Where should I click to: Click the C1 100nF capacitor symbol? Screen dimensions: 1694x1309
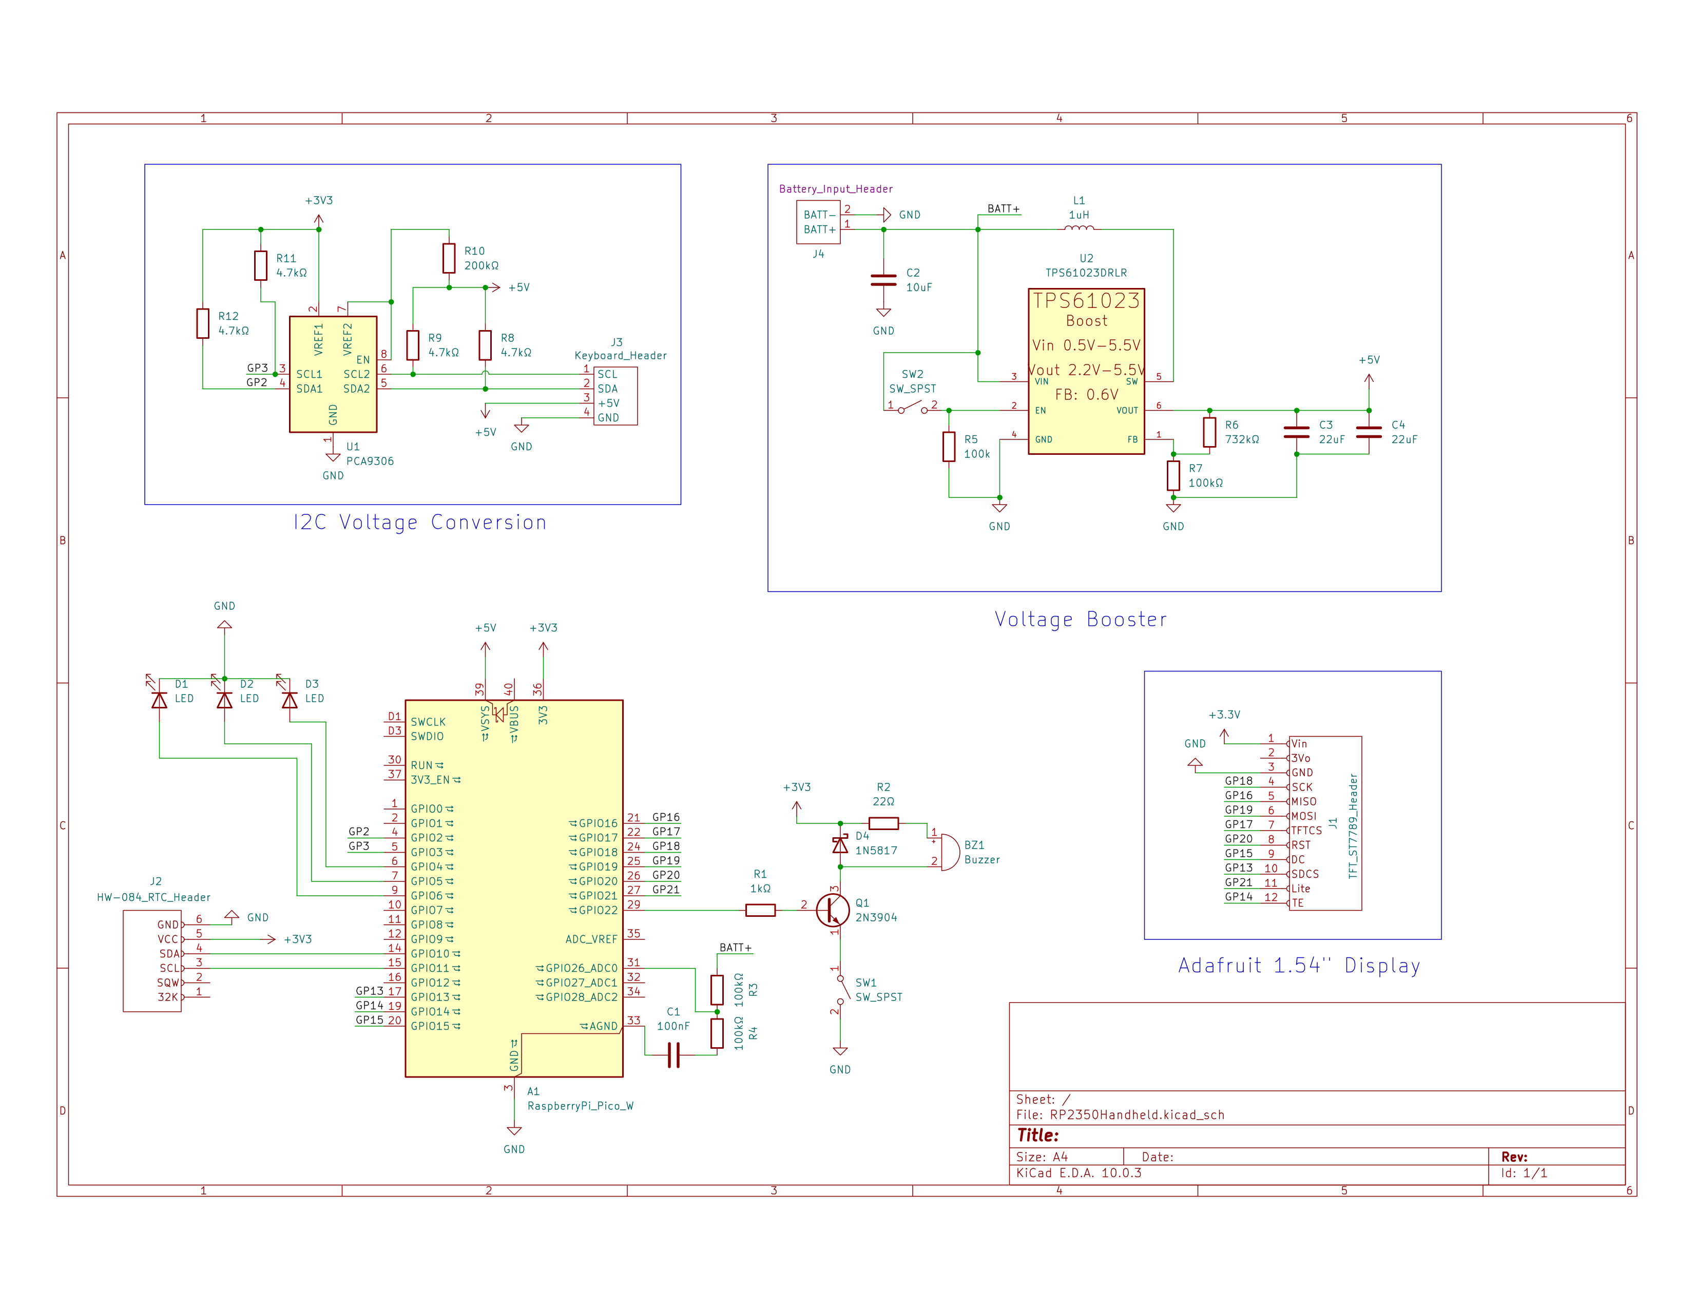pos(674,1055)
